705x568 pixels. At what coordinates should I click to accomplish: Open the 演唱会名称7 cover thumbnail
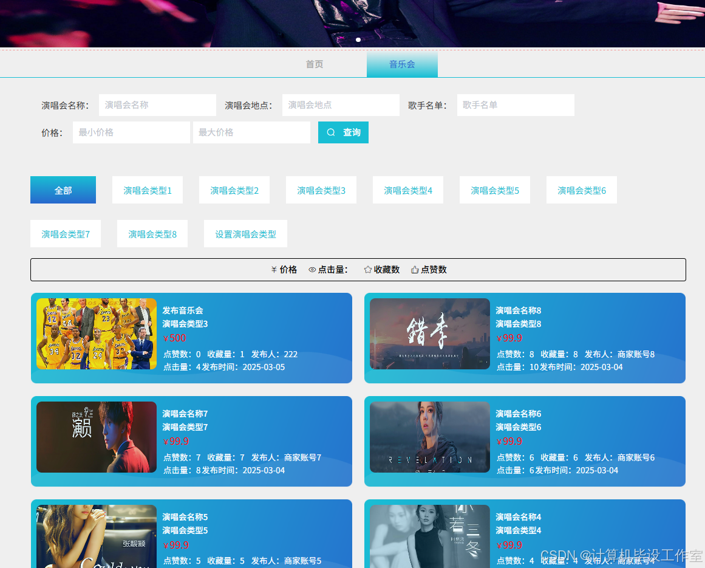(x=97, y=437)
